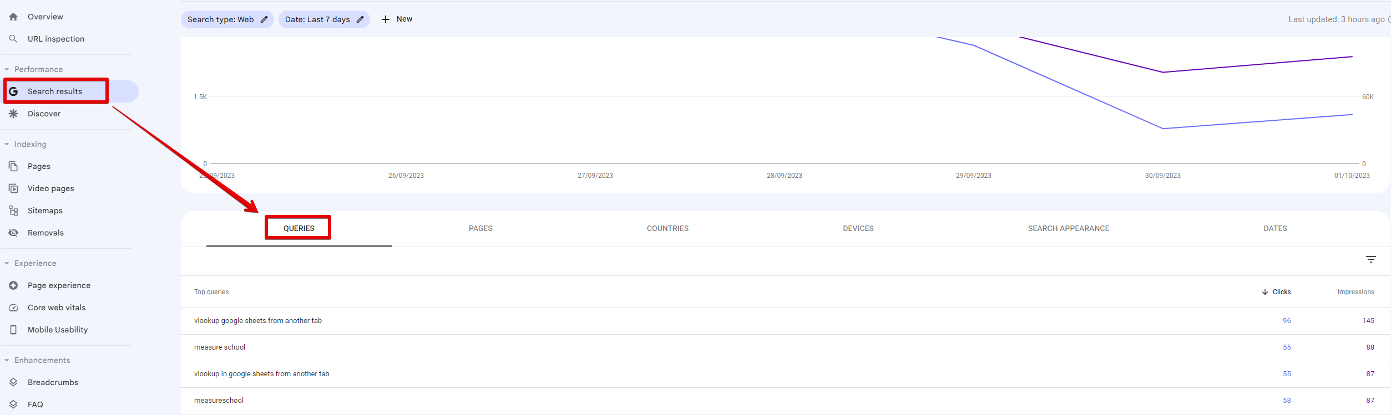Image resolution: width=1391 pixels, height=415 pixels.
Task: Click the Core web vitals gauge icon
Action: pos(13,308)
